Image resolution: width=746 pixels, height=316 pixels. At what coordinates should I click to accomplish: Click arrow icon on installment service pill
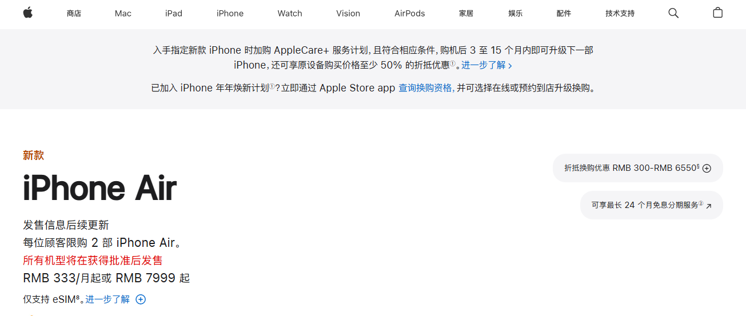point(709,206)
